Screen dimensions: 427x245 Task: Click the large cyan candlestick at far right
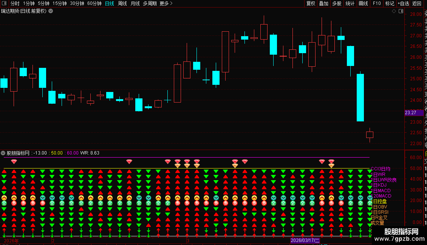click(360, 98)
